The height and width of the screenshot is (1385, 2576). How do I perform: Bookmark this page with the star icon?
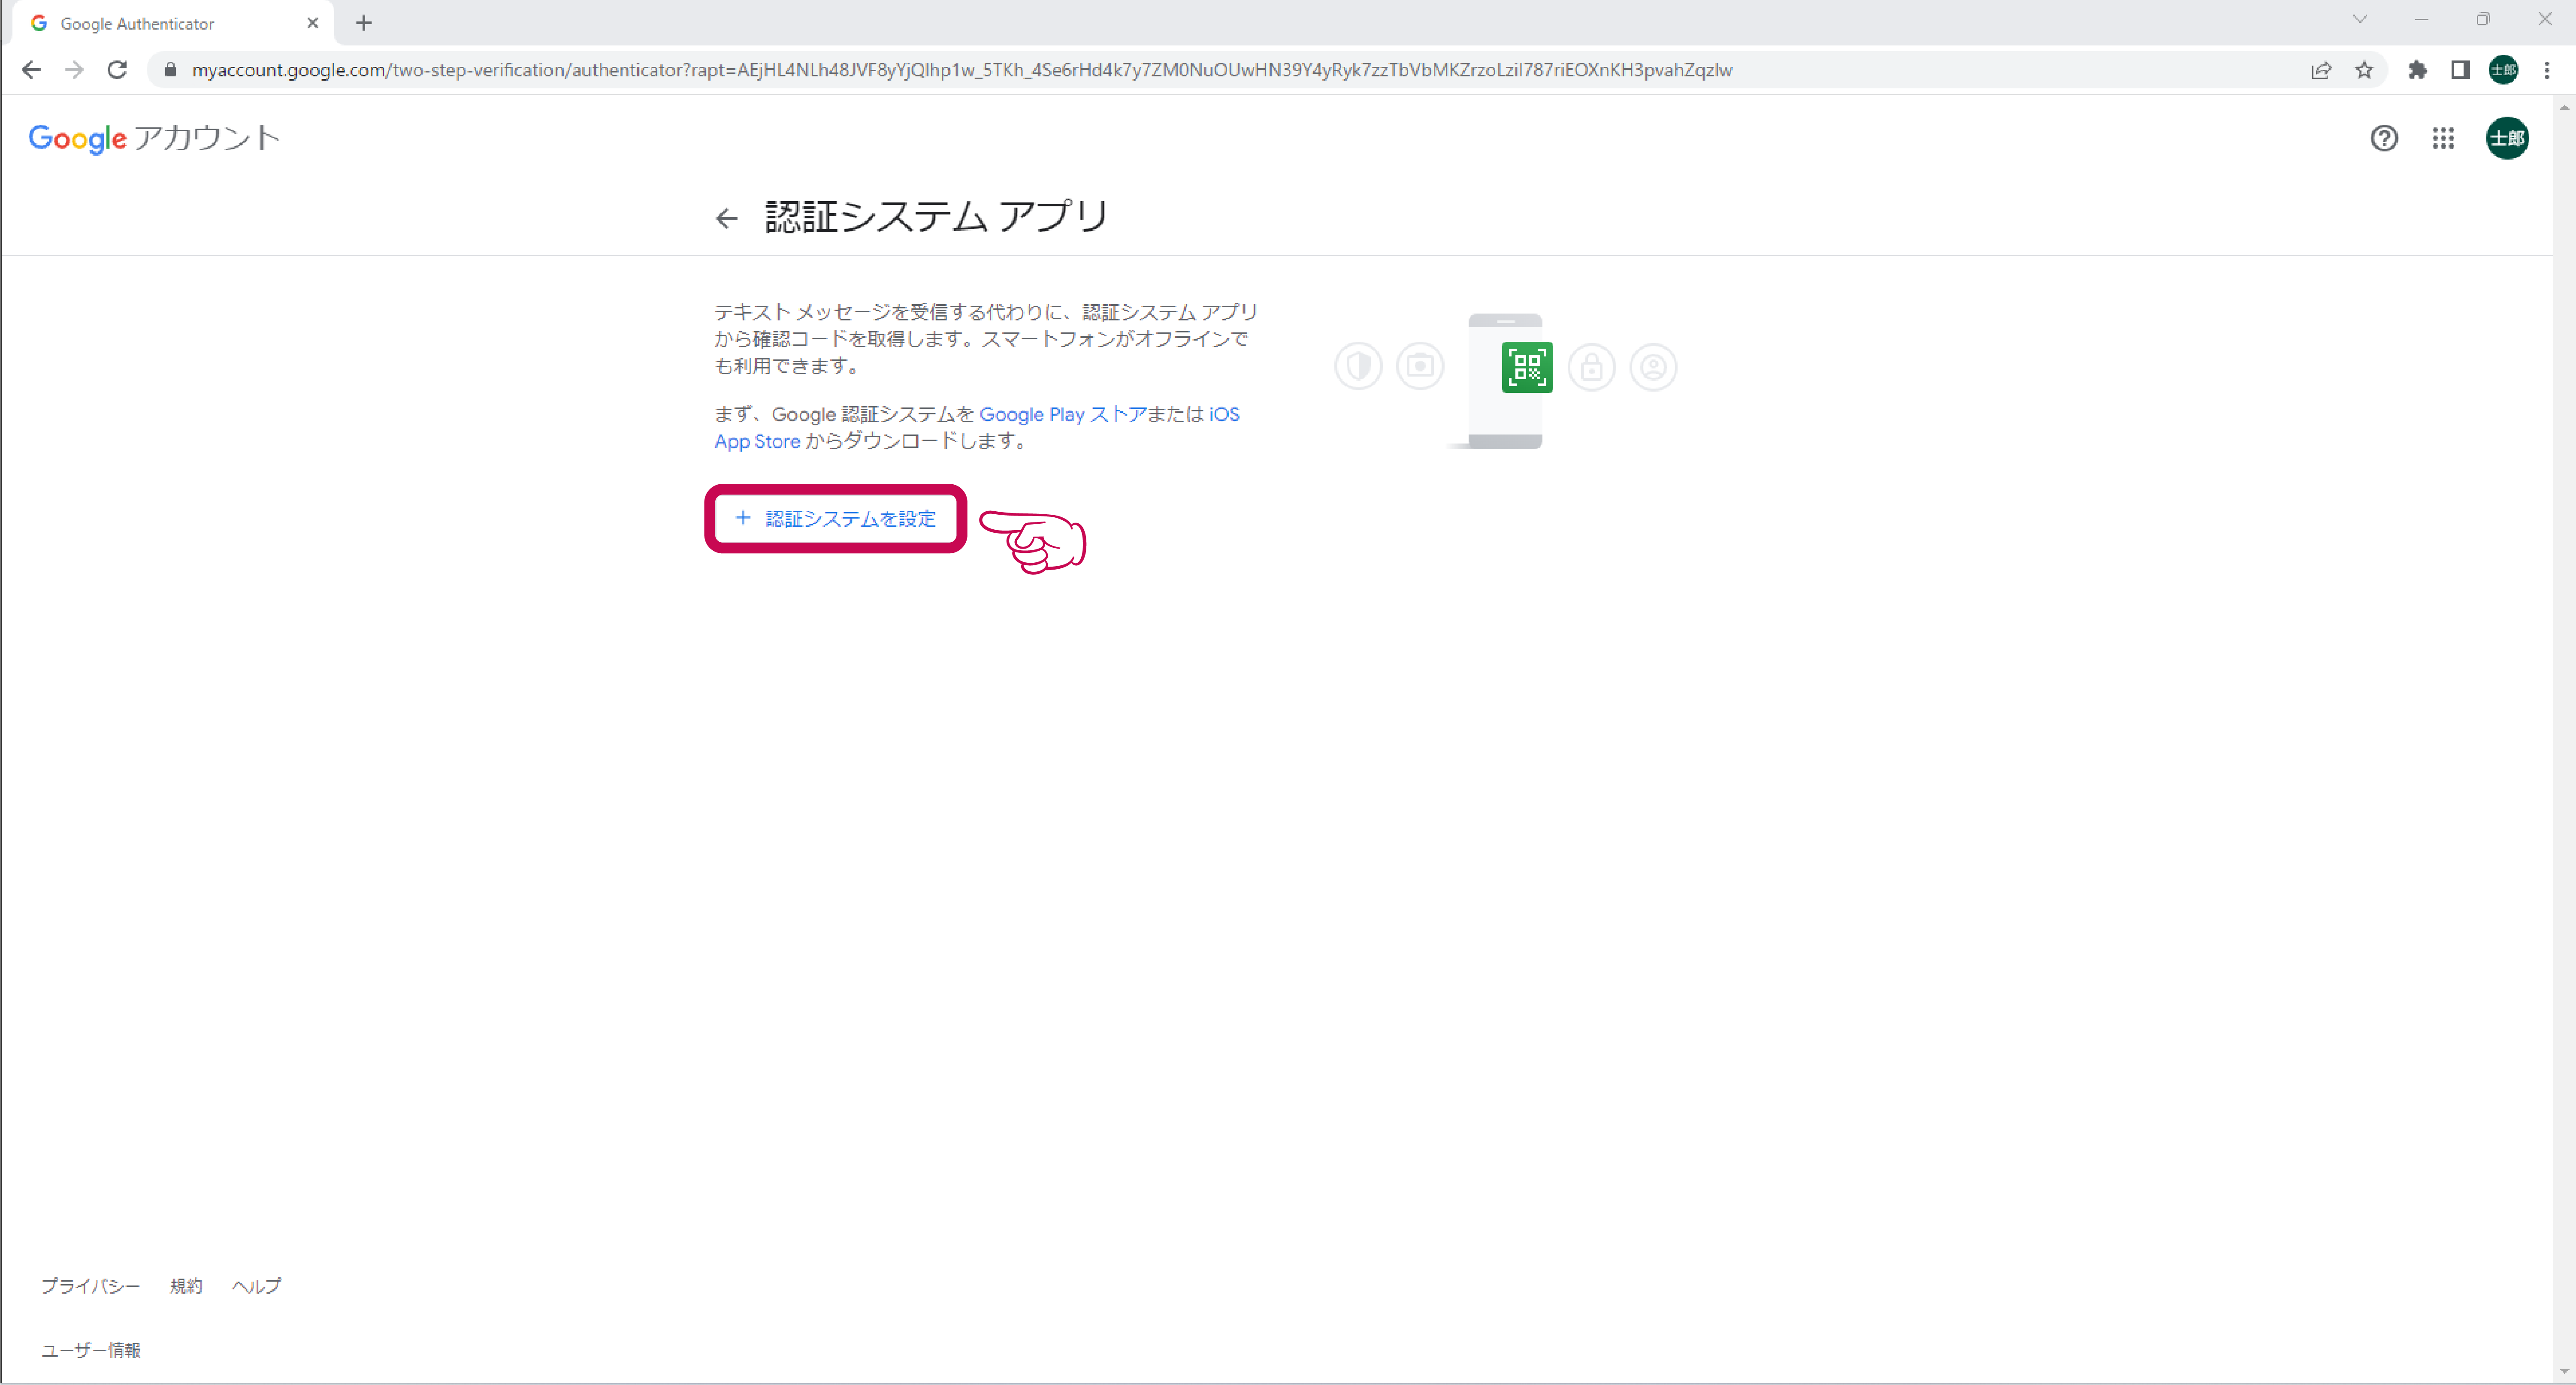click(x=2364, y=70)
